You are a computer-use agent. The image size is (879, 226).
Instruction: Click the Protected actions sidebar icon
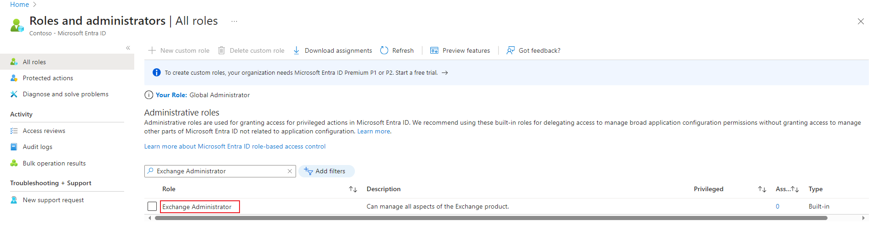(x=14, y=78)
